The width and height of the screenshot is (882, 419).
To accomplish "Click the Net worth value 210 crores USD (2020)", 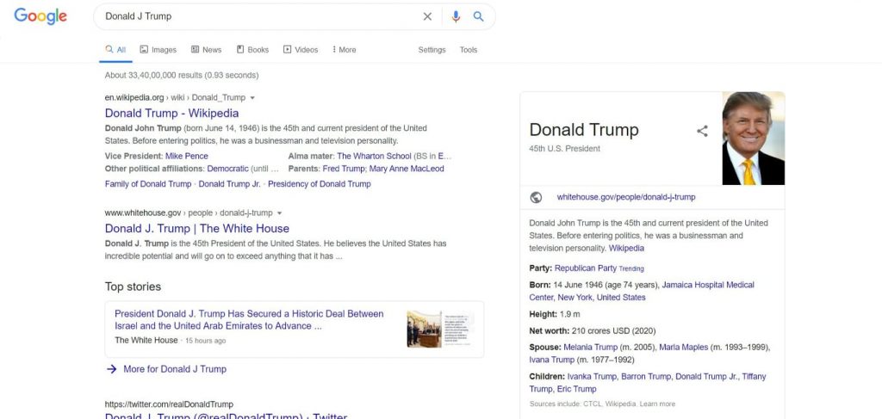I will (x=613, y=331).
